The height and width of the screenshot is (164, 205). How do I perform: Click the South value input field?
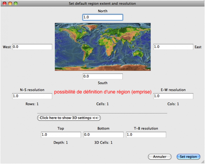pyautogui.click(x=102, y=77)
